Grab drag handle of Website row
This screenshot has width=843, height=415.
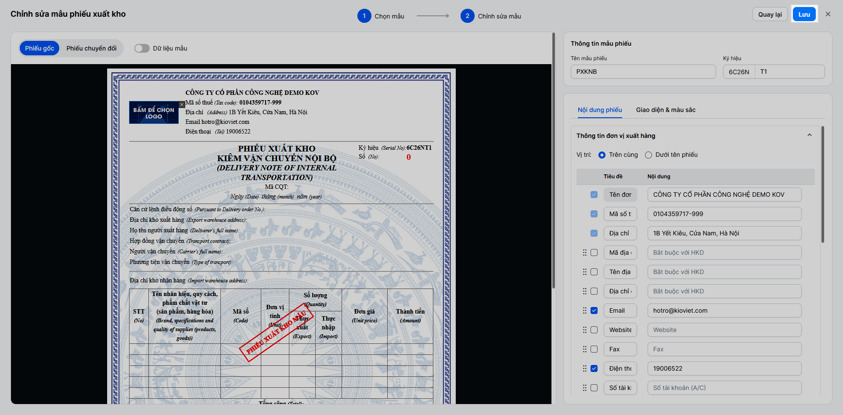click(x=584, y=330)
